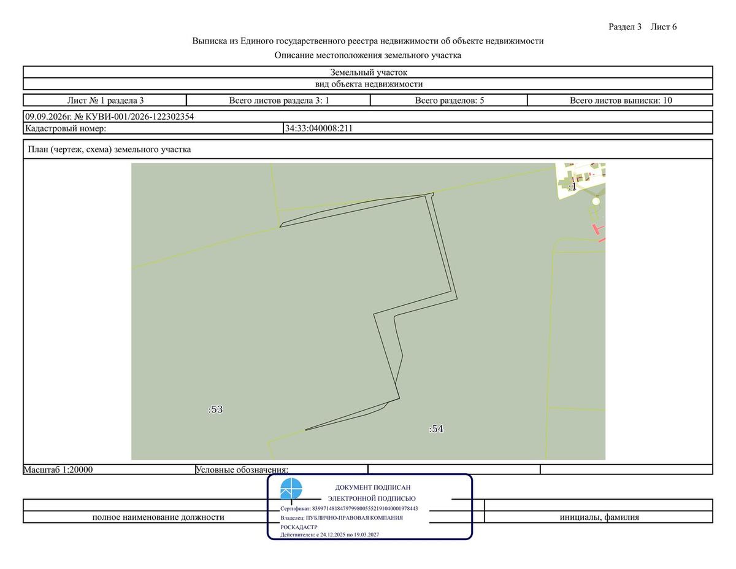Click 'Всего листов раздела 3: 1' cell
The image size is (736, 569).
pyautogui.click(x=279, y=101)
